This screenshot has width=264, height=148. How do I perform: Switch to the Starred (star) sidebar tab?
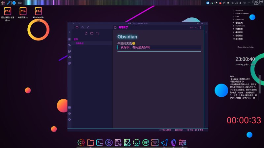pyautogui.click(x=88, y=27)
